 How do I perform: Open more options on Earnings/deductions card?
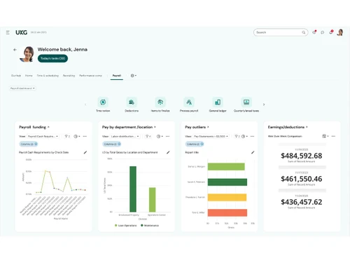333,136
